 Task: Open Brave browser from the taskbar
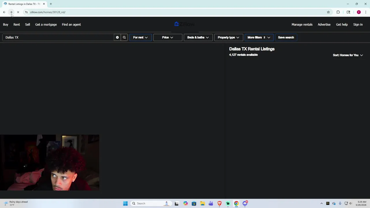click(x=219, y=203)
